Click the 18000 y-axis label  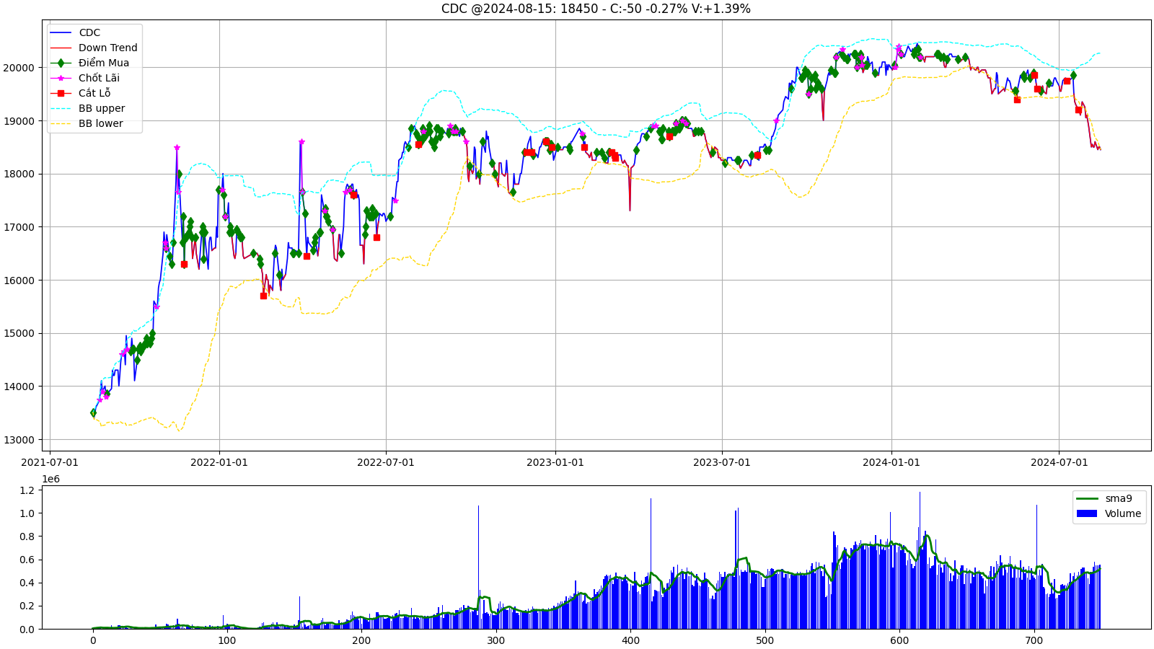[19, 174]
